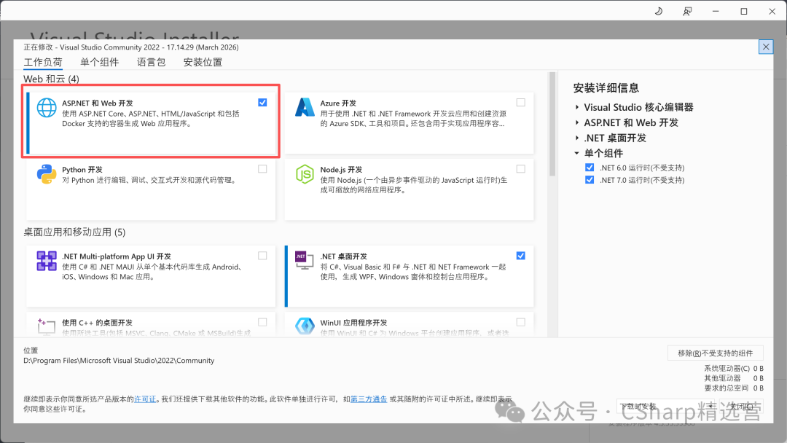The height and width of the screenshot is (443, 787).
Task: Click the Node.js development logo icon
Action: point(305,174)
